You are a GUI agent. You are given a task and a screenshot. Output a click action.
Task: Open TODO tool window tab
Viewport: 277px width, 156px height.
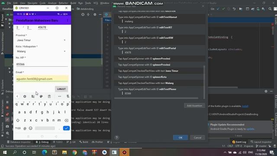coord(58,142)
